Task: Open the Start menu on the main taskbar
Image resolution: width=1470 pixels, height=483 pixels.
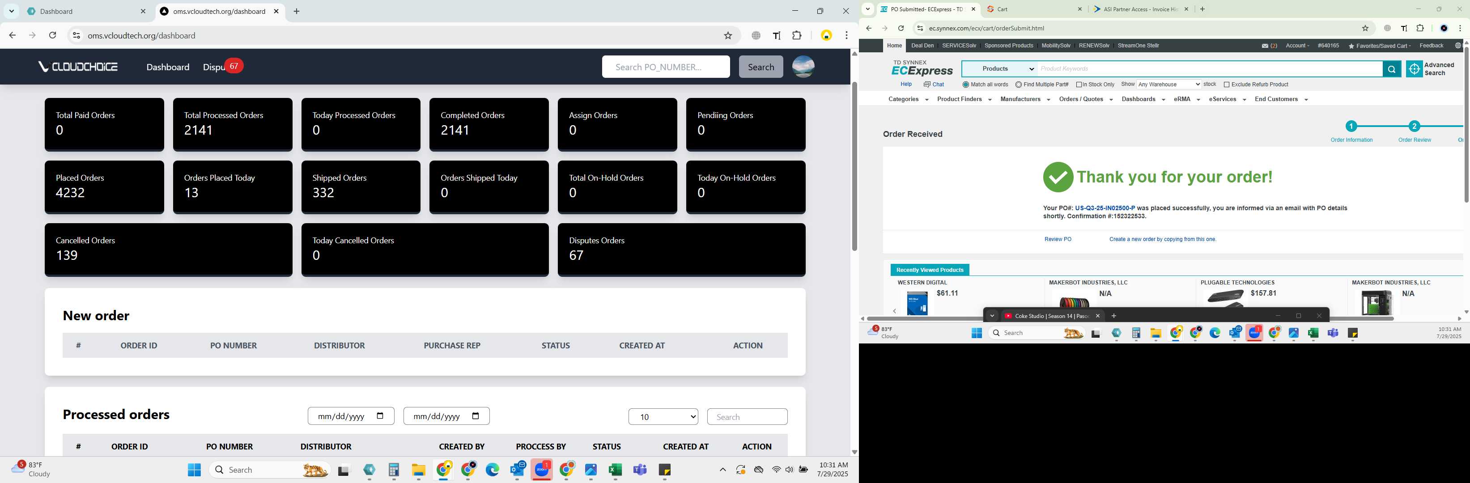Action: coord(194,469)
